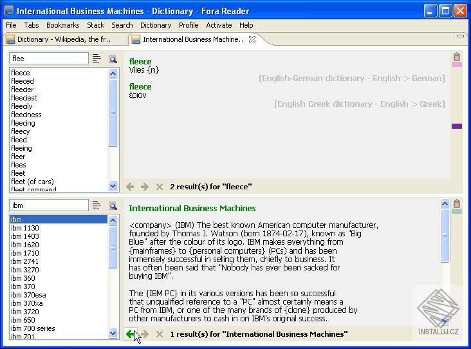This screenshot has width=471, height=349.
Task: Open the Help menu
Action: point(246,25)
